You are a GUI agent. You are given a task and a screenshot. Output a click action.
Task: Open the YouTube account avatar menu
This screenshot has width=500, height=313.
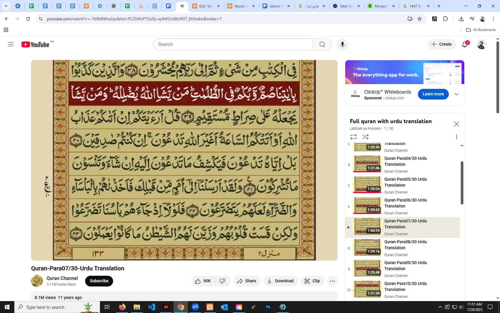(x=482, y=44)
